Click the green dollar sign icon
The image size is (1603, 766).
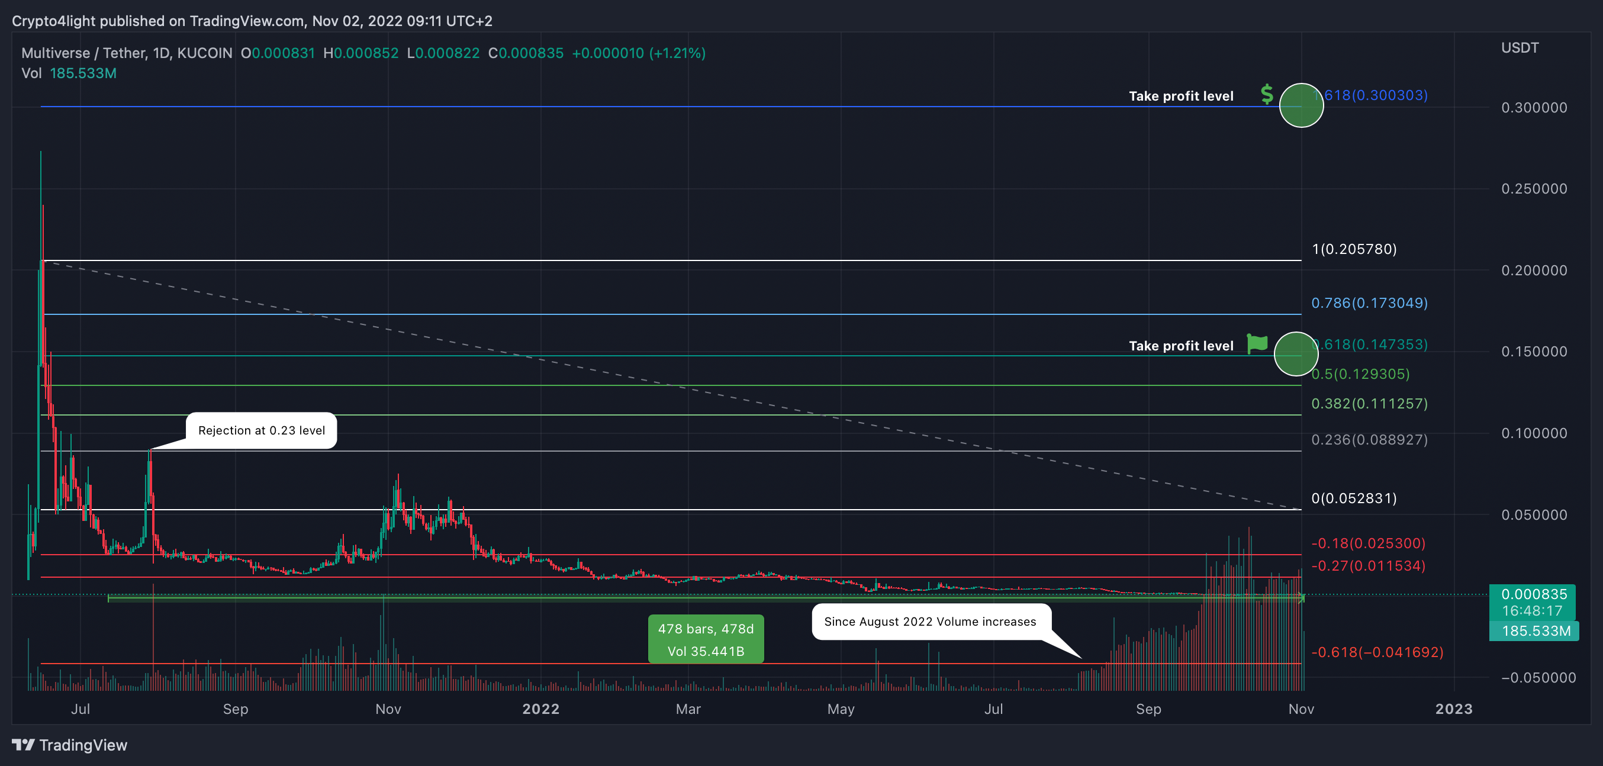tap(1267, 95)
